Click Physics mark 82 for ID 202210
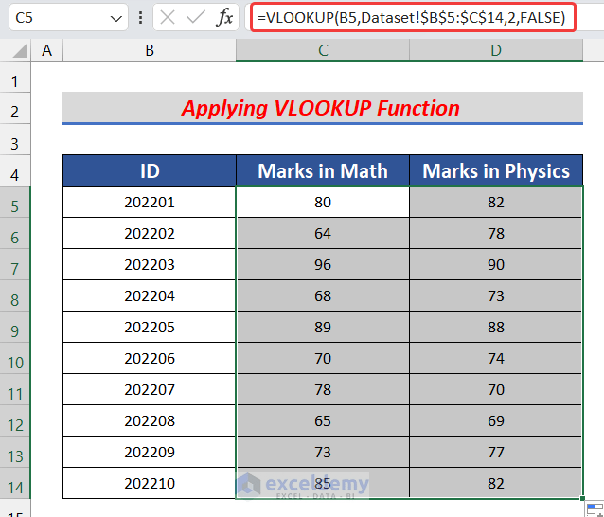Image resolution: width=604 pixels, height=517 pixels. tap(496, 483)
